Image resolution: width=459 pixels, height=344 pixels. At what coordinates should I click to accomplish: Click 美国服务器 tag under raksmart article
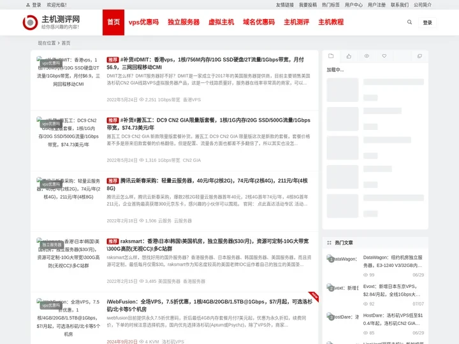(169, 282)
